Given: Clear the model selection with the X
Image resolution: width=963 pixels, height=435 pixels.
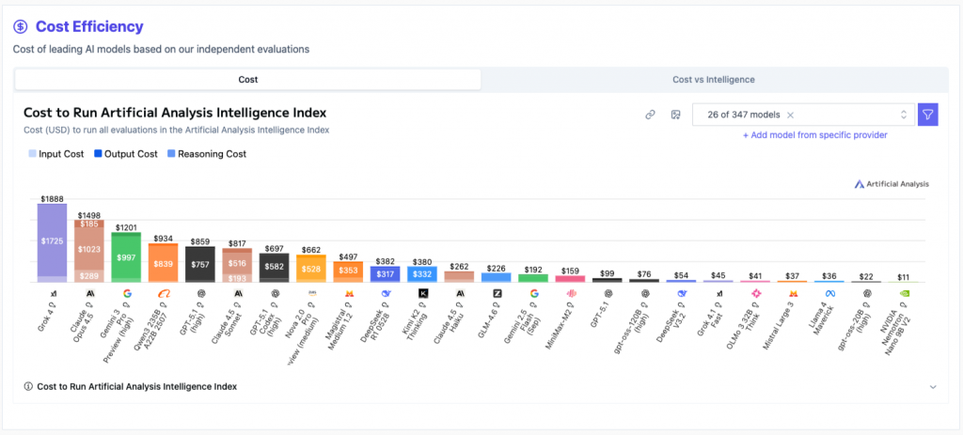Looking at the screenshot, I should [x=790, y=115].
